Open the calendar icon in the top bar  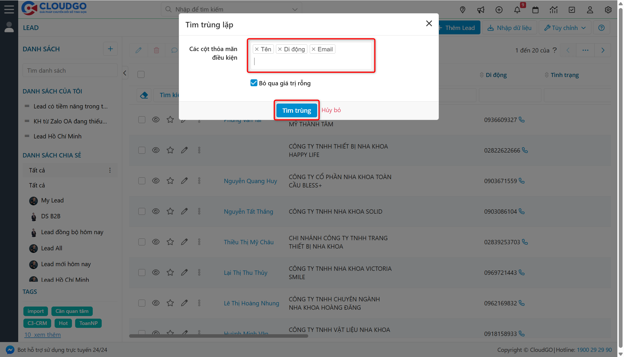pyautogui.click(x=535, y=10)
